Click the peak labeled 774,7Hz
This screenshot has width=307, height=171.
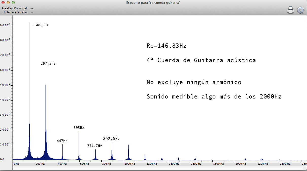[x=95, y=154]
